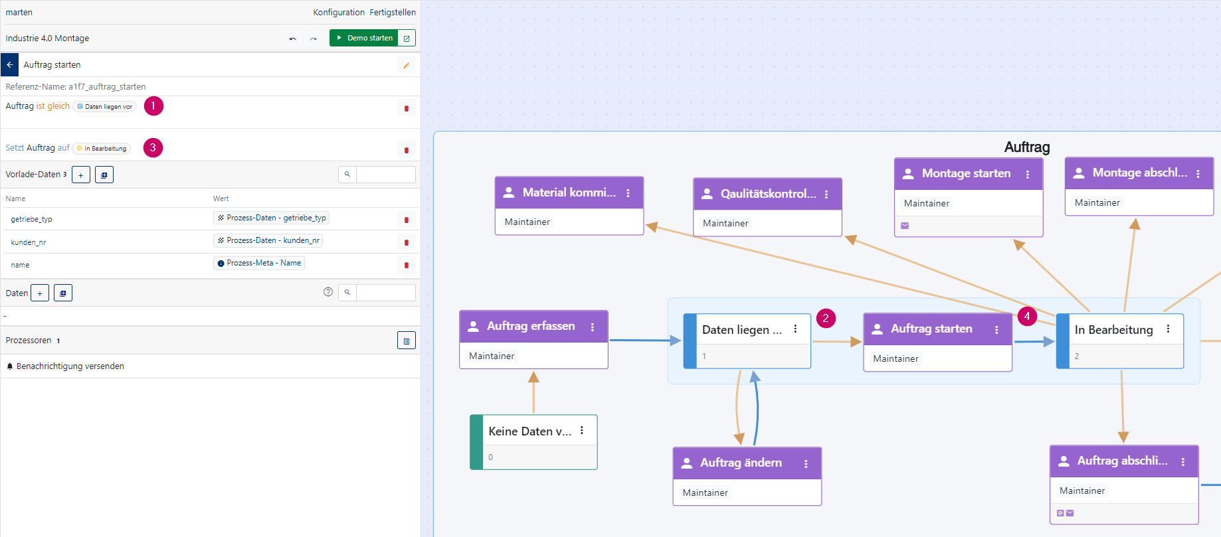Screen dimensions: 1221x537
Task: Click the undo arrow icon
Action: pos(292,38)
